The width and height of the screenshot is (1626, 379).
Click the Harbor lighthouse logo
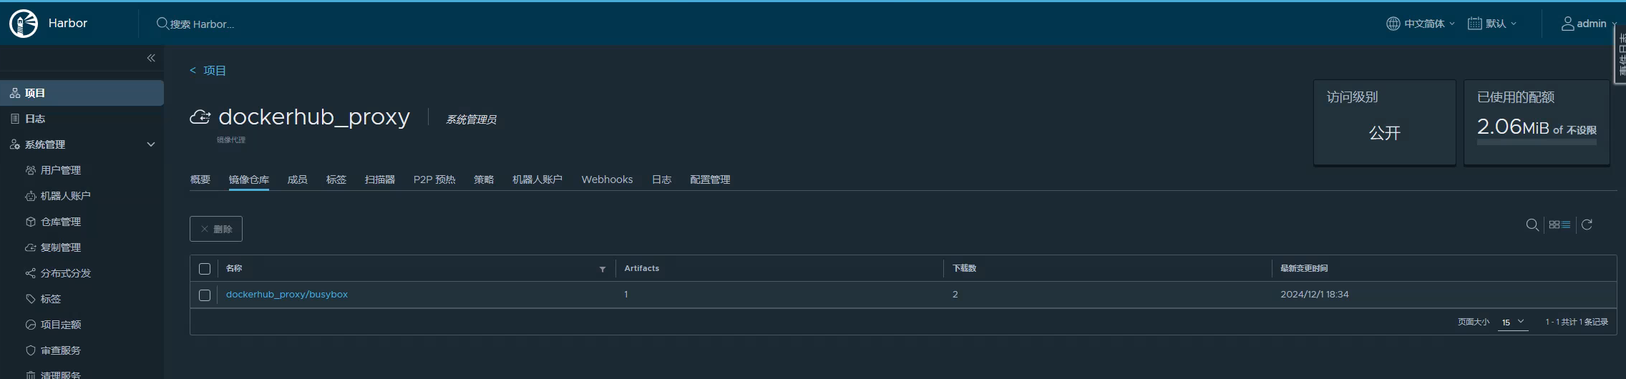click(23, 24)
